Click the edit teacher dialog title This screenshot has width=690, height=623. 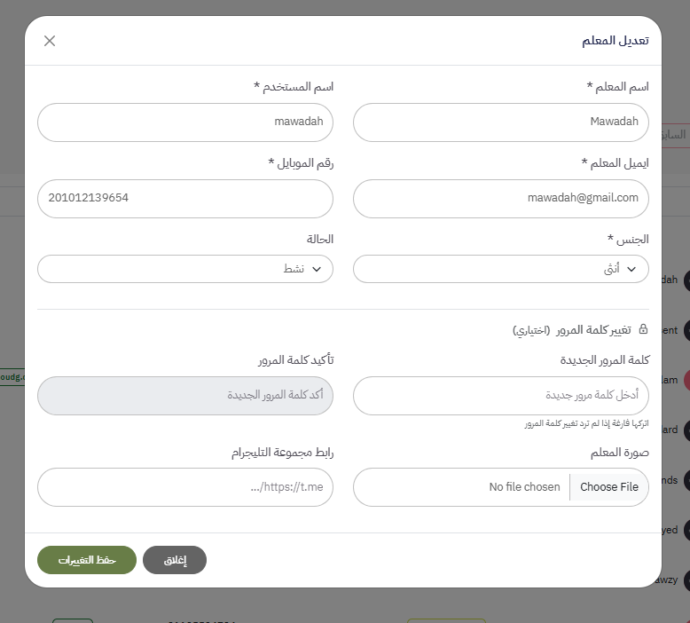click(x=616, y=41)
